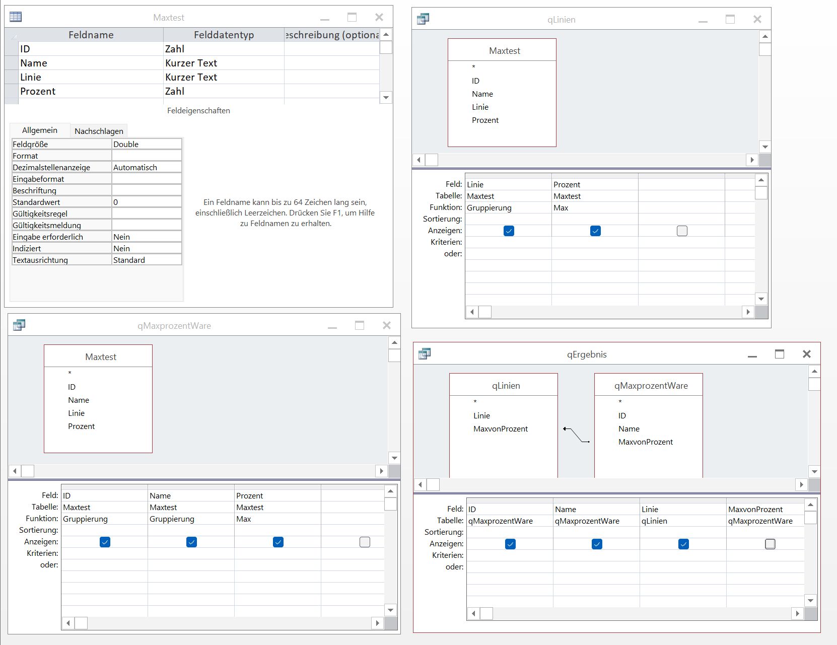Uncheck Anzeigen for Prozent in qMaxprozentWare
The height and width of the screenshot is (645, 837).
(278, 542)
